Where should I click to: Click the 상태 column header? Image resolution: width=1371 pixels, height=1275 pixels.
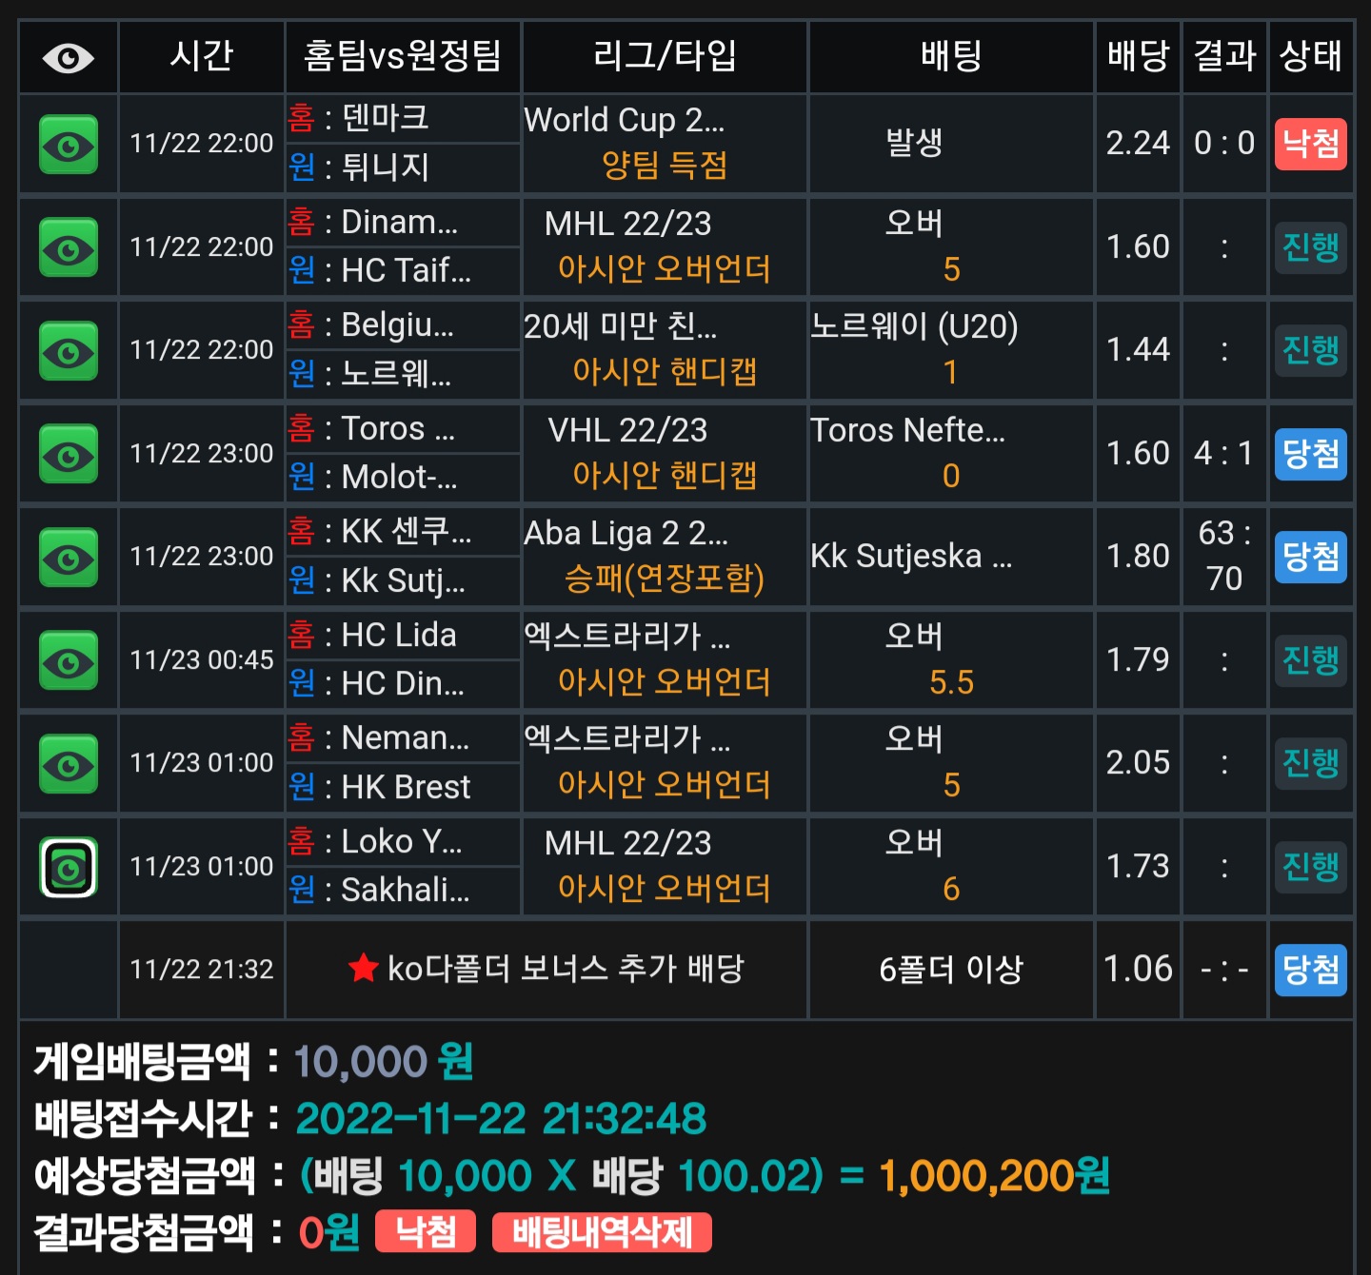click(x=1311, y=56)
